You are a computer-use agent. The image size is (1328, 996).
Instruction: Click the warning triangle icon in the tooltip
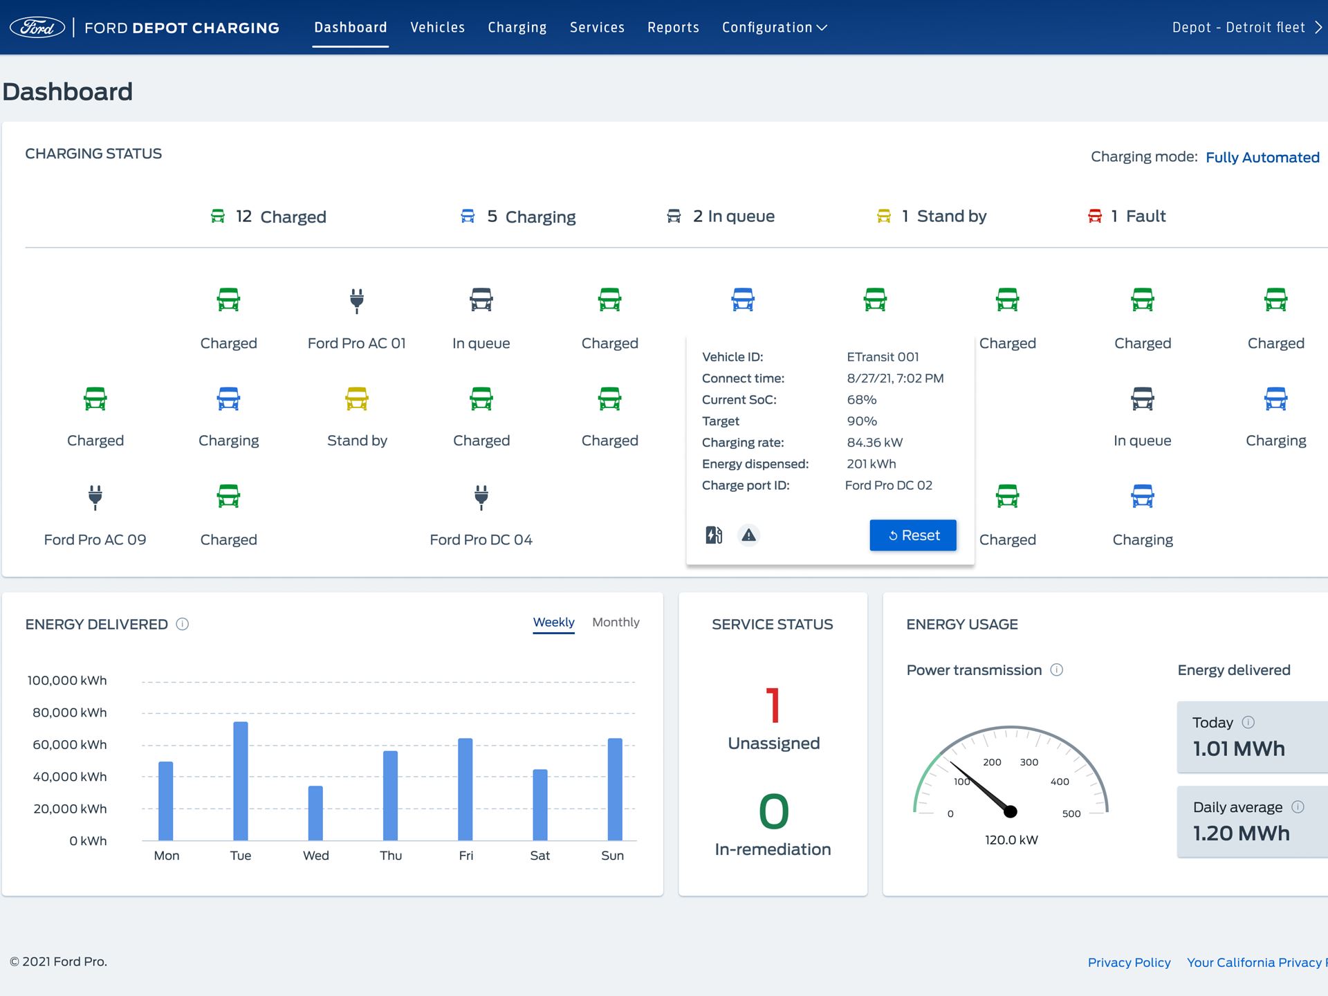point(748,535)
